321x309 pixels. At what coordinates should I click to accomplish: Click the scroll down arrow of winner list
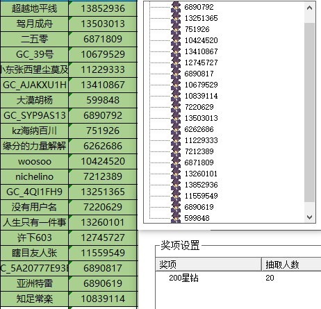pyautogui.click(x=309, y=217)
